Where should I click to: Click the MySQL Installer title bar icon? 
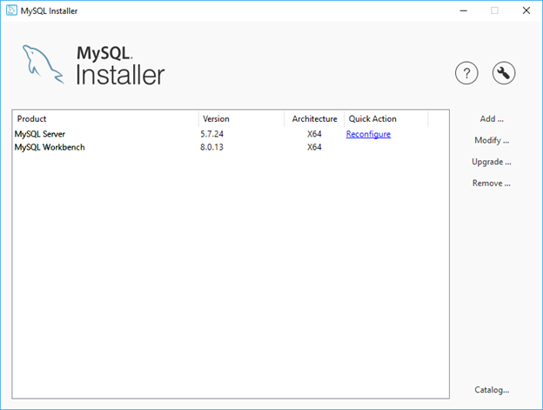click(11, 10)
